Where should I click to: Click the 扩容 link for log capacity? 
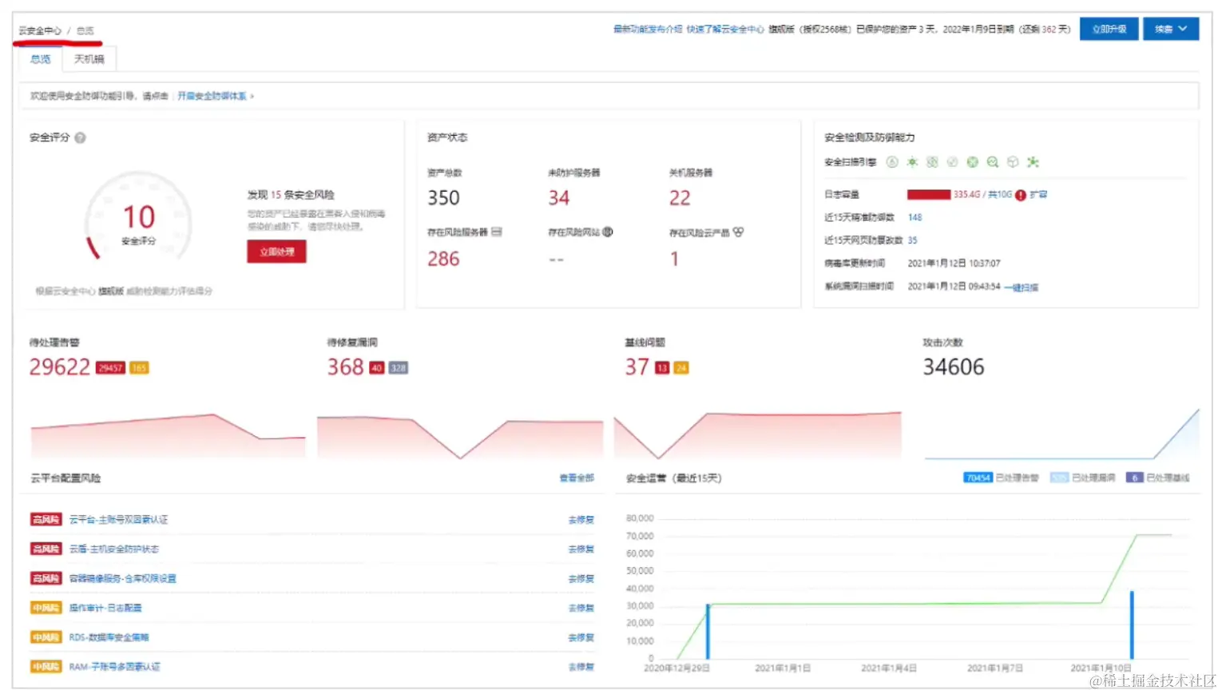(1038, 195)
